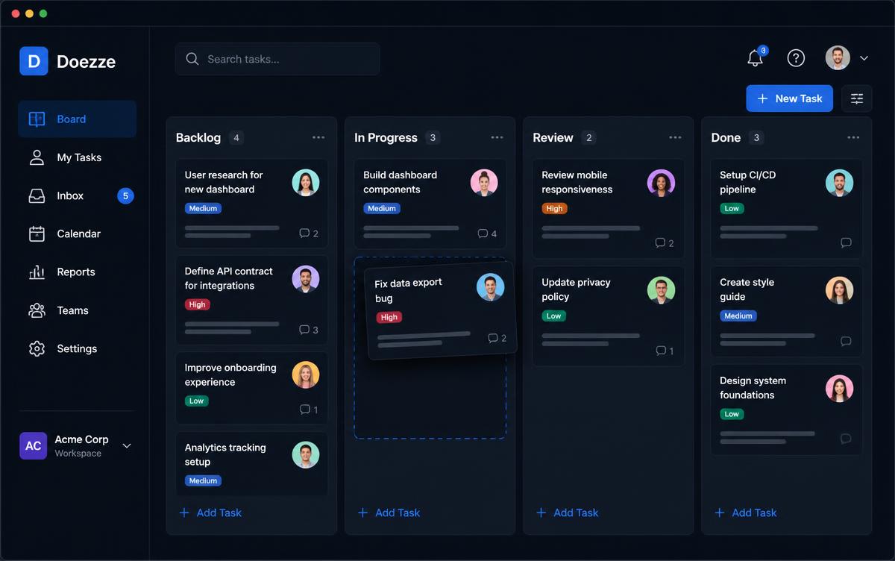
Task: Click comments icon on User research card
Action: (304, 234)
